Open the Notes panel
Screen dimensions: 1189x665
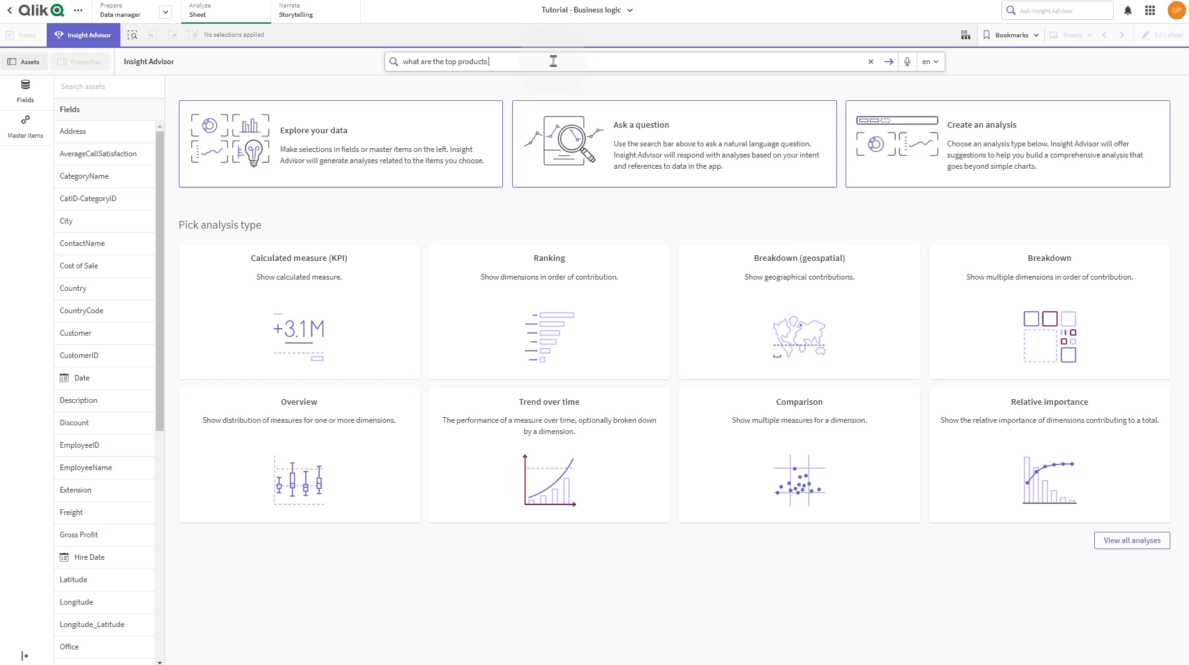click(21, 35)
